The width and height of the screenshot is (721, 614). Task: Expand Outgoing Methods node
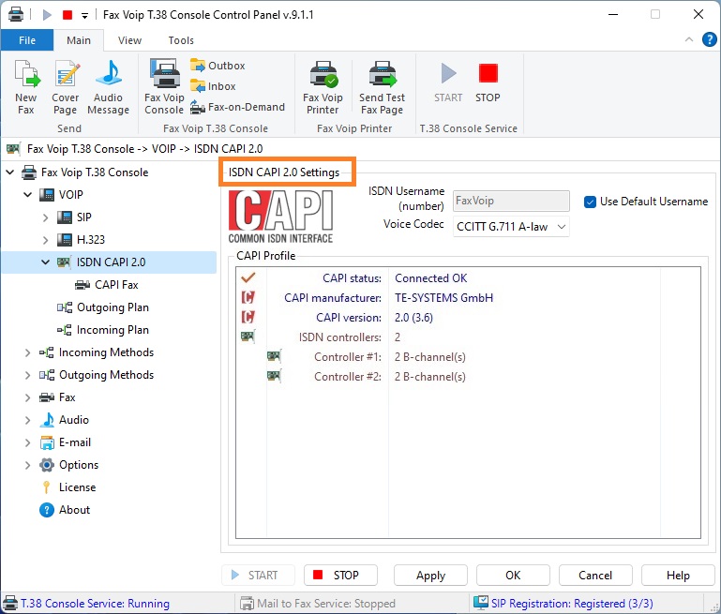[28, 375]
